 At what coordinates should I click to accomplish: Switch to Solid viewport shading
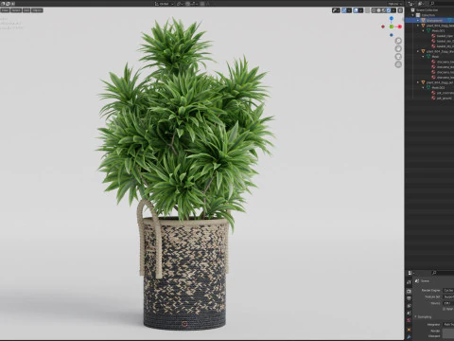(378, 10)
